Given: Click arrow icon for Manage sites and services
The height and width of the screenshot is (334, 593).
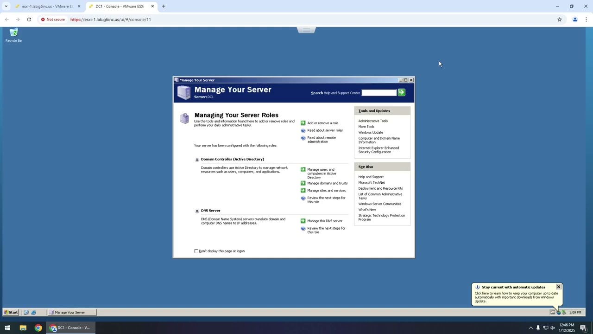Looking at the screenshot, I should (x=303, y=191).
